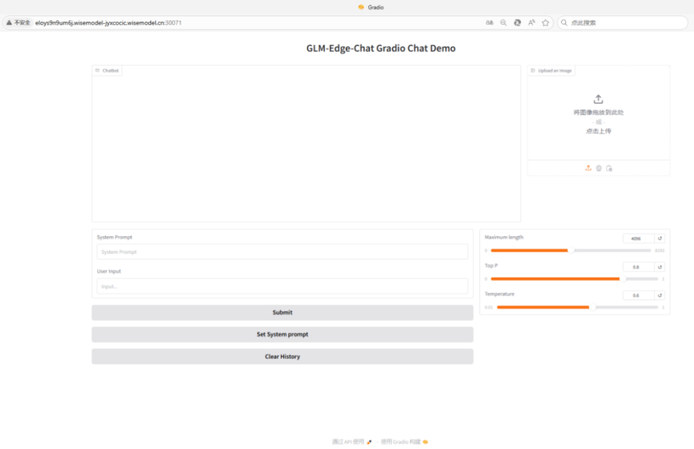
Task: Click the reset icon next to Temperature value
Action: (x=661, y=295)
